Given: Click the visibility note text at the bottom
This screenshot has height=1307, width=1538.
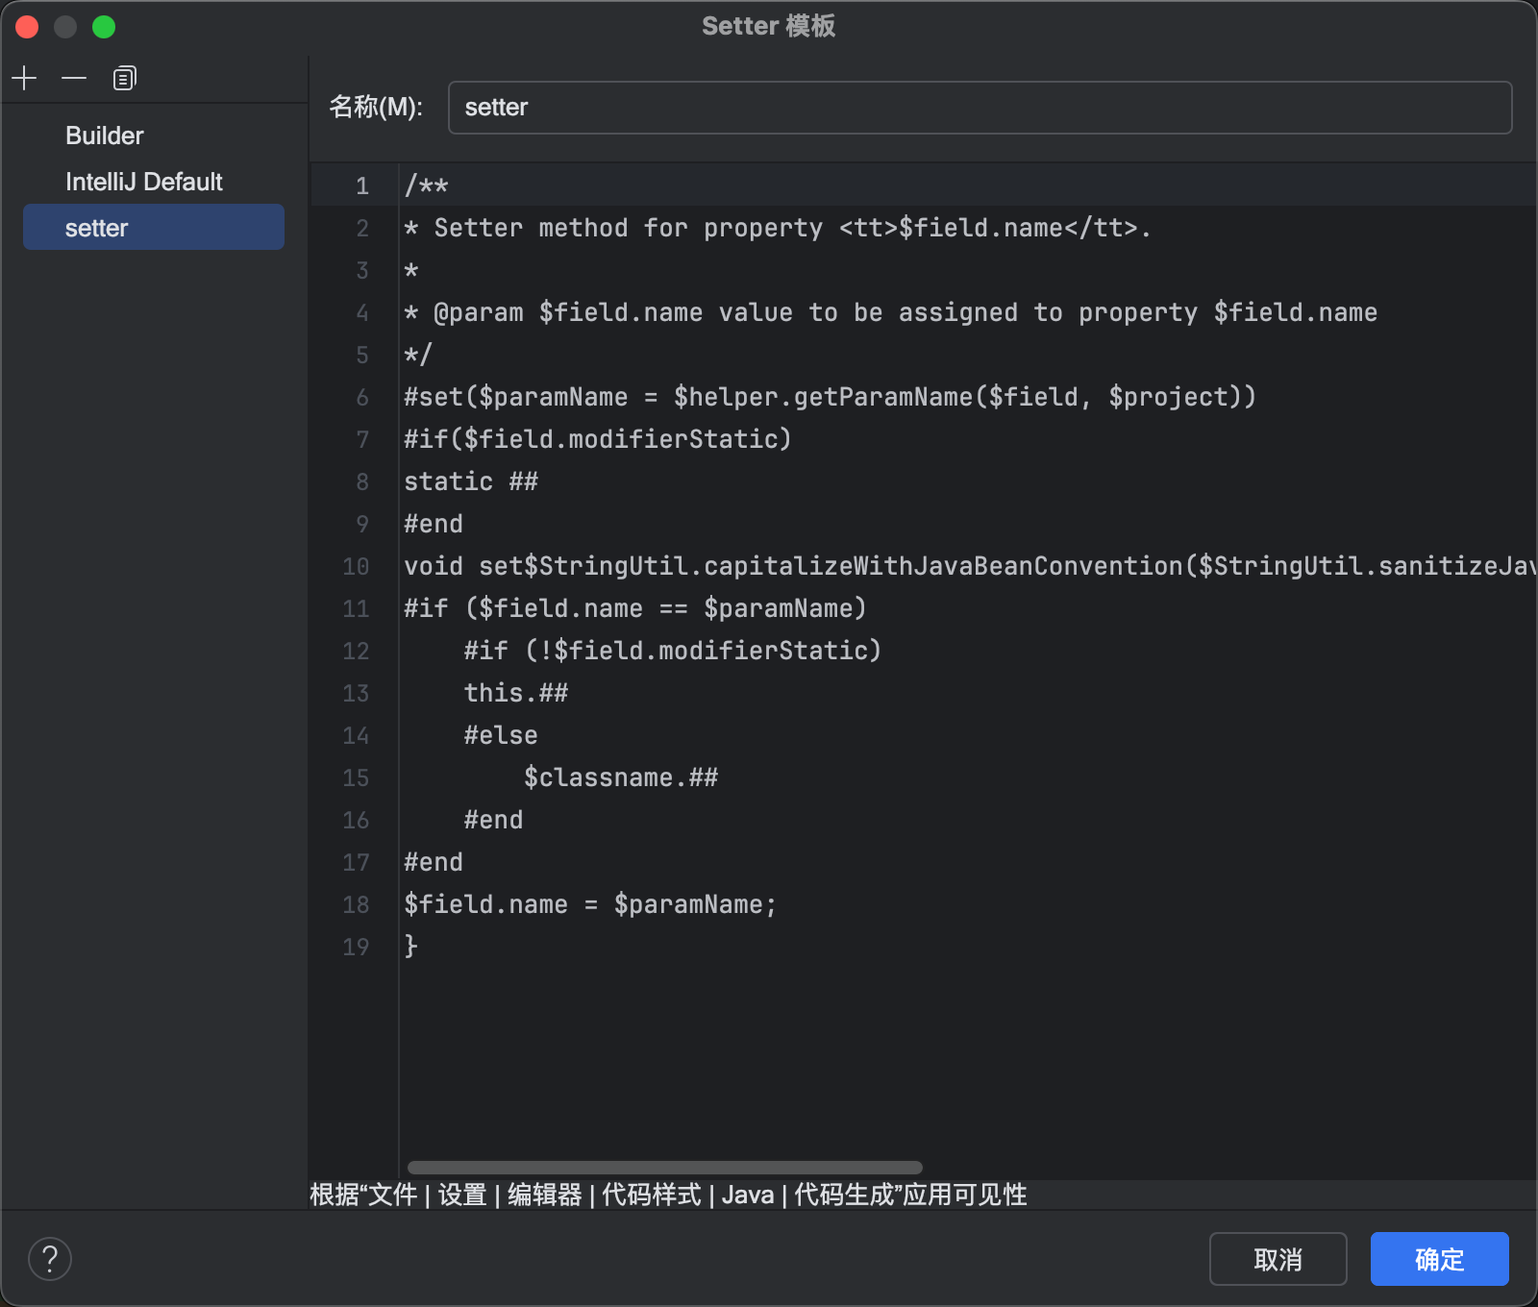Looking at the screenshot, I should tap(667, 1195).
